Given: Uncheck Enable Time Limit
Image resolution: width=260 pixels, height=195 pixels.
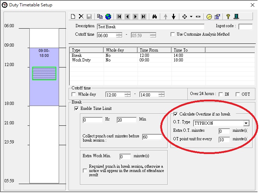Looking at the screenshot, I should click(x=76, y=108).
